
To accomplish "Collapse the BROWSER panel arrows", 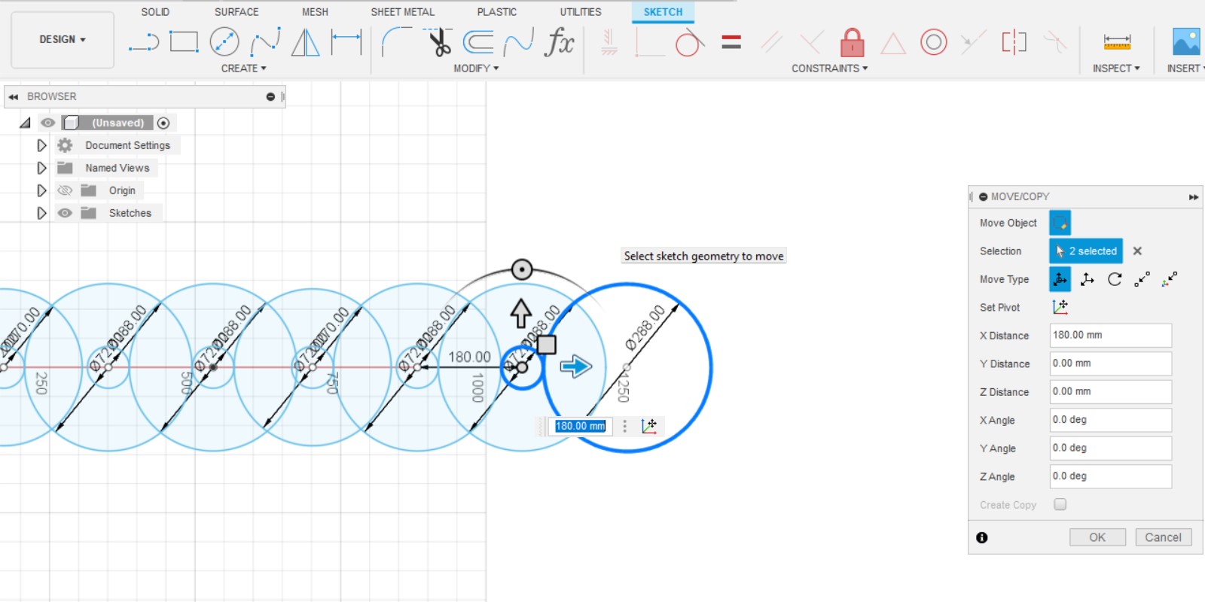I will [13, 97].
